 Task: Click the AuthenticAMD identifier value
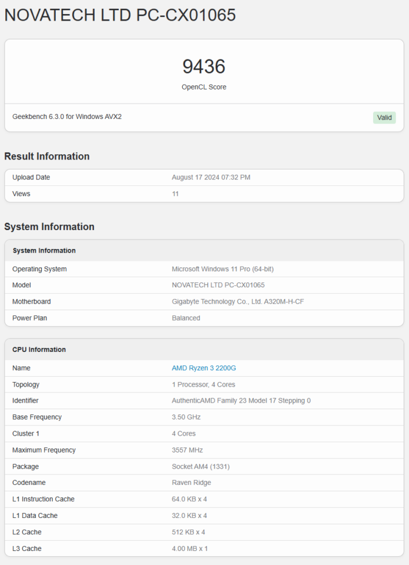(x=241, y=401)
